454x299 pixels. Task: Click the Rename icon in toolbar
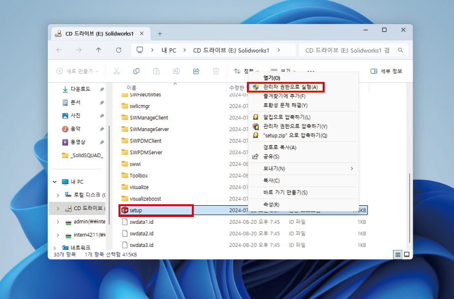pyautogui.click(x=176, y=71)
